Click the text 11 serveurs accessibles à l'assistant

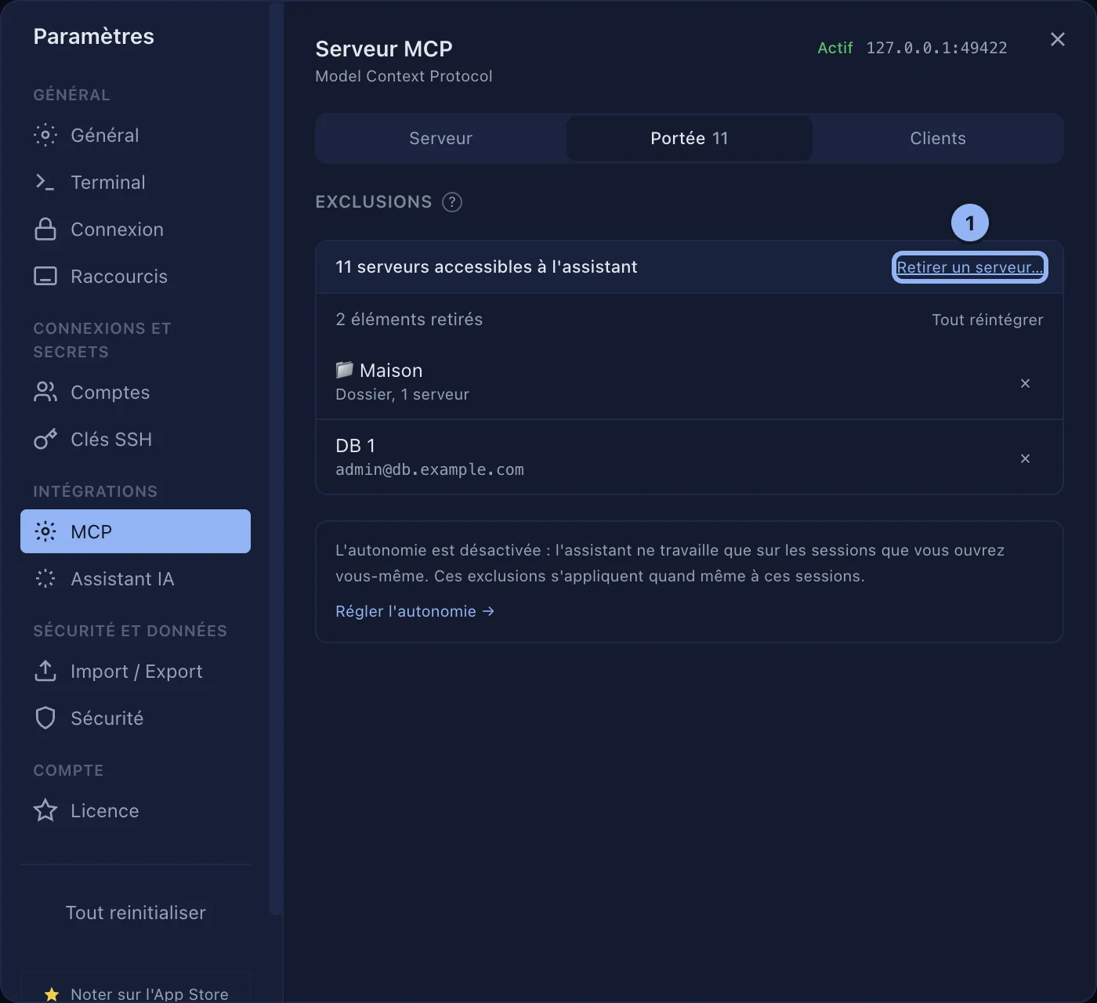click(486, 267)
